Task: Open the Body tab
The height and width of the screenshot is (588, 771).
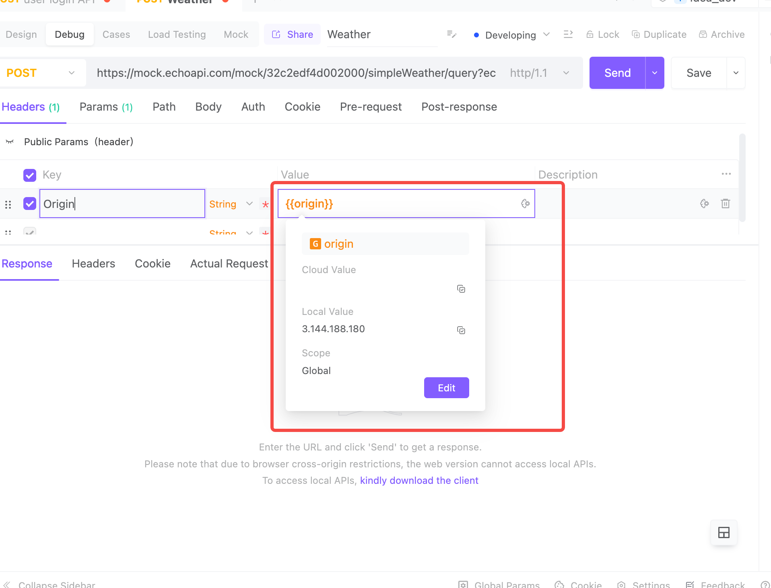Action: tap(208, 107)
